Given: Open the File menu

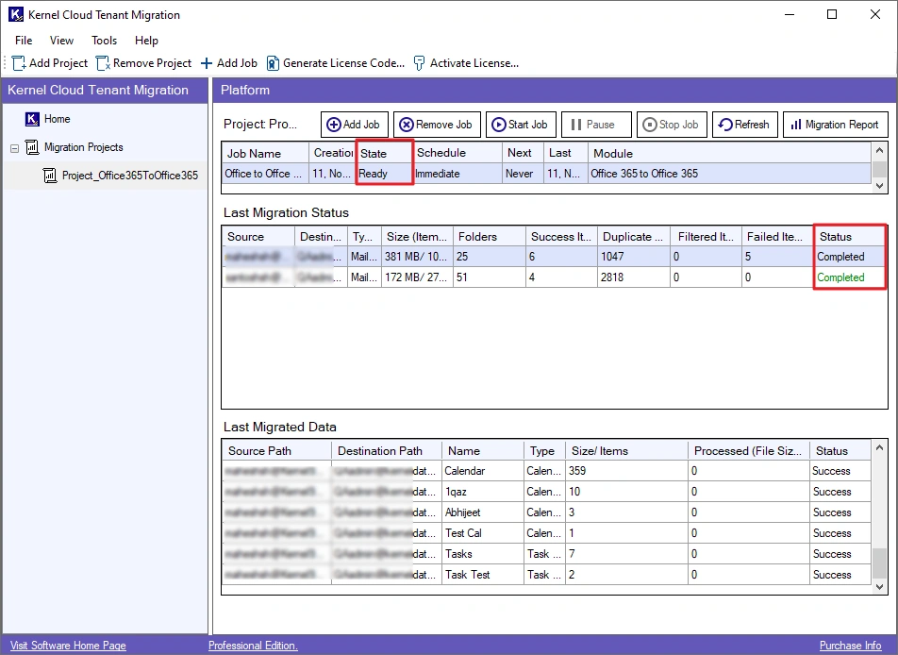Looking at the screenshot, I should 24,41.
